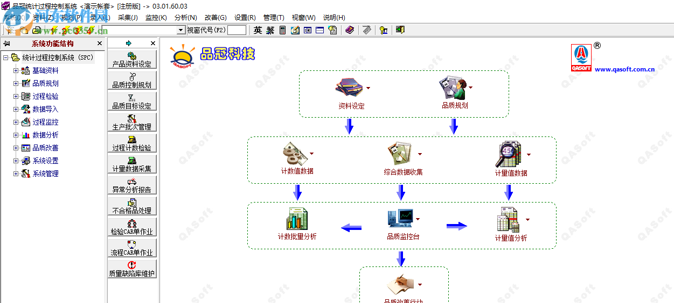
Task: Open 品质改善行动 writing hand icon
Action: coord(400,285)
